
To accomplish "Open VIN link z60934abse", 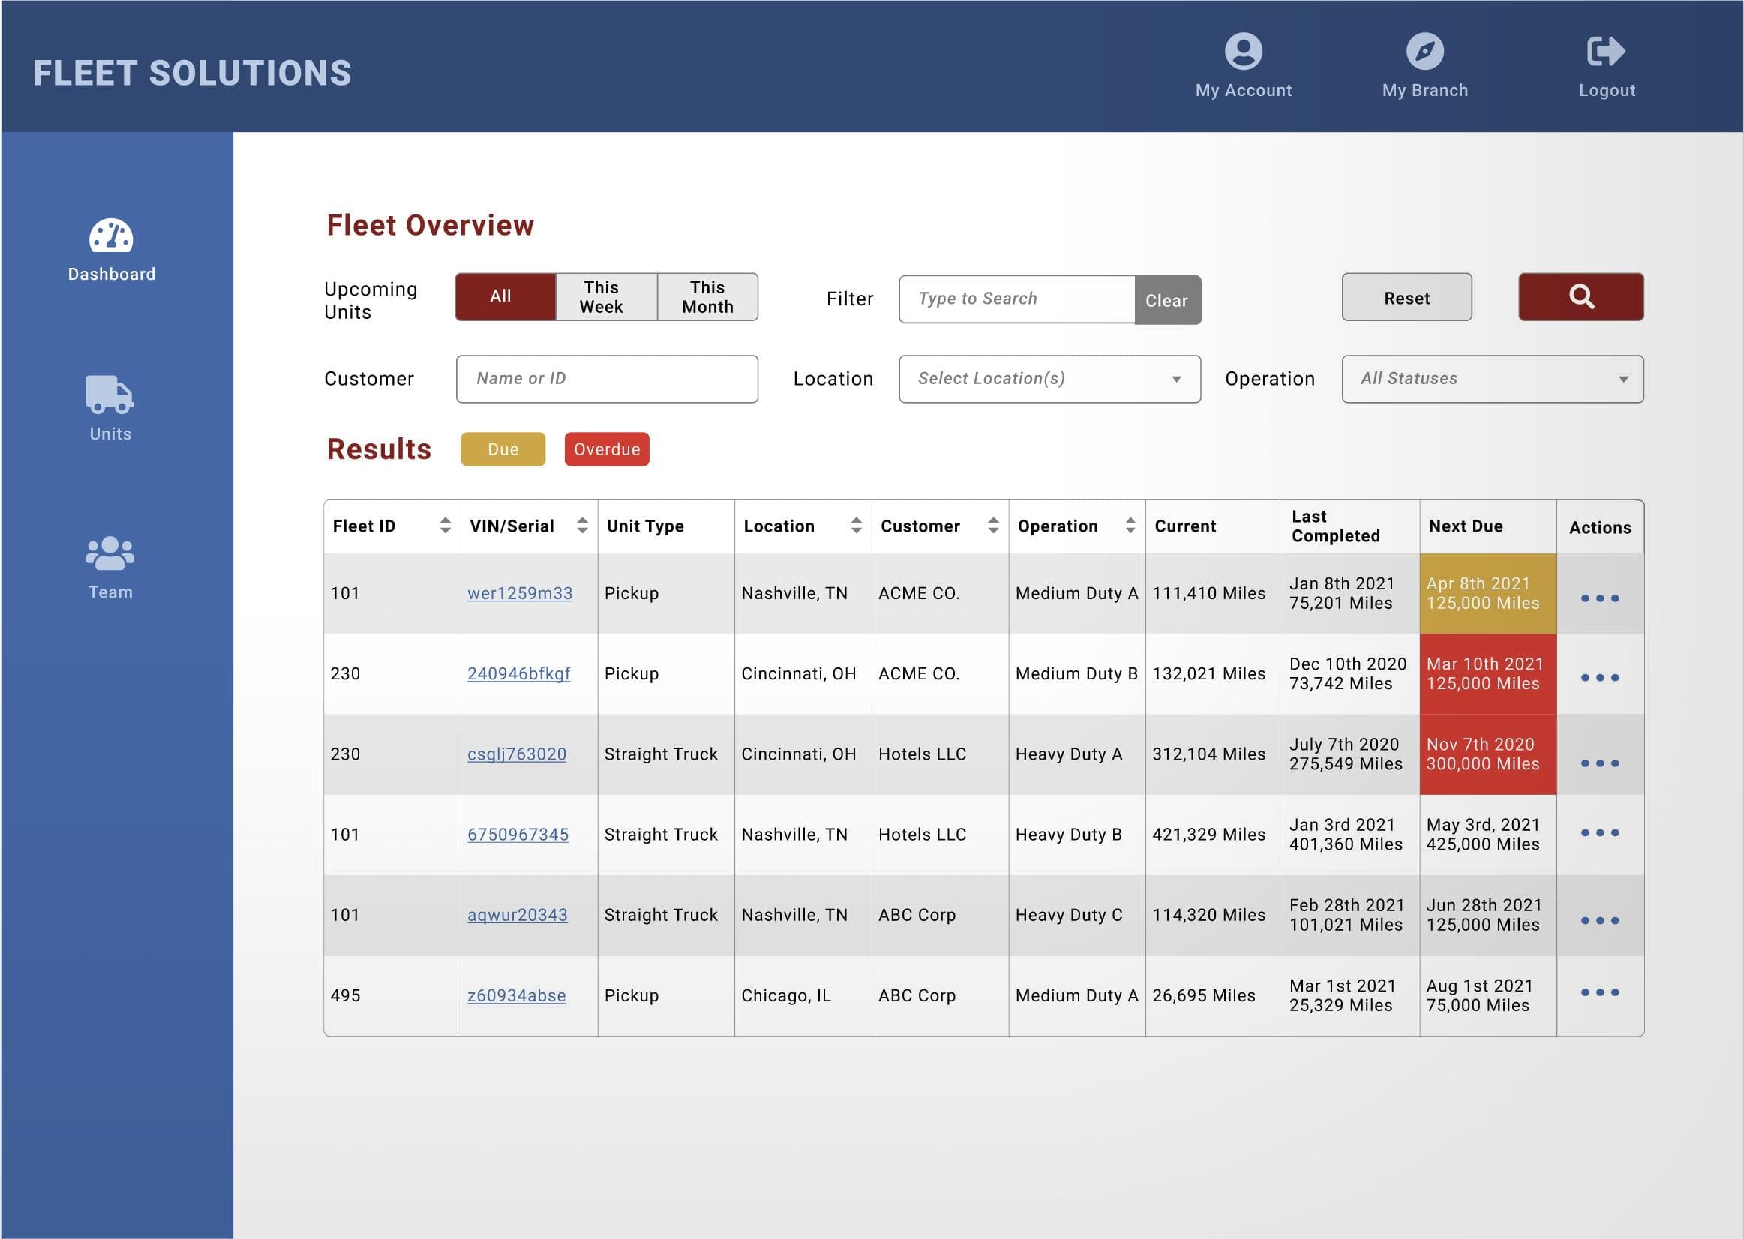I will pos(517,996).
